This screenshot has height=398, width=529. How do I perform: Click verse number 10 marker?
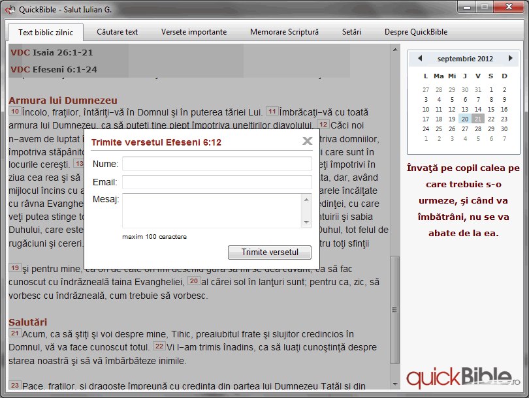(x=15, y=111)
